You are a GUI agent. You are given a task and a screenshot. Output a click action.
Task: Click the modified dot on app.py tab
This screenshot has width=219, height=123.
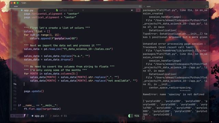point(45,10)
